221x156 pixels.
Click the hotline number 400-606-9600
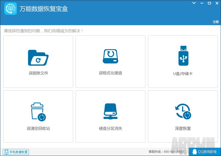coord(174,152)
